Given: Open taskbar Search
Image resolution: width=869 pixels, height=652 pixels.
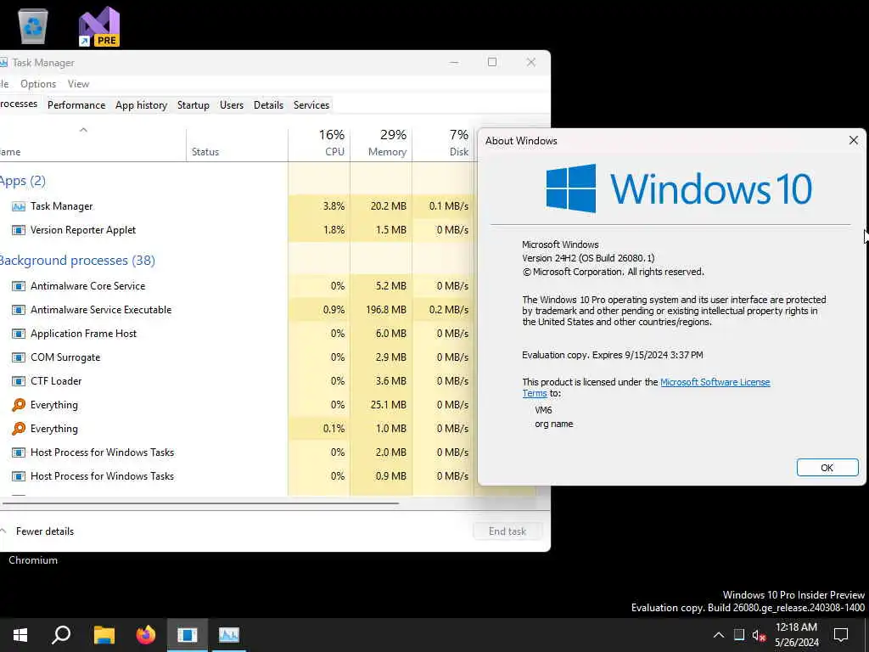Looking at the screenshot, I should point(61,635).
